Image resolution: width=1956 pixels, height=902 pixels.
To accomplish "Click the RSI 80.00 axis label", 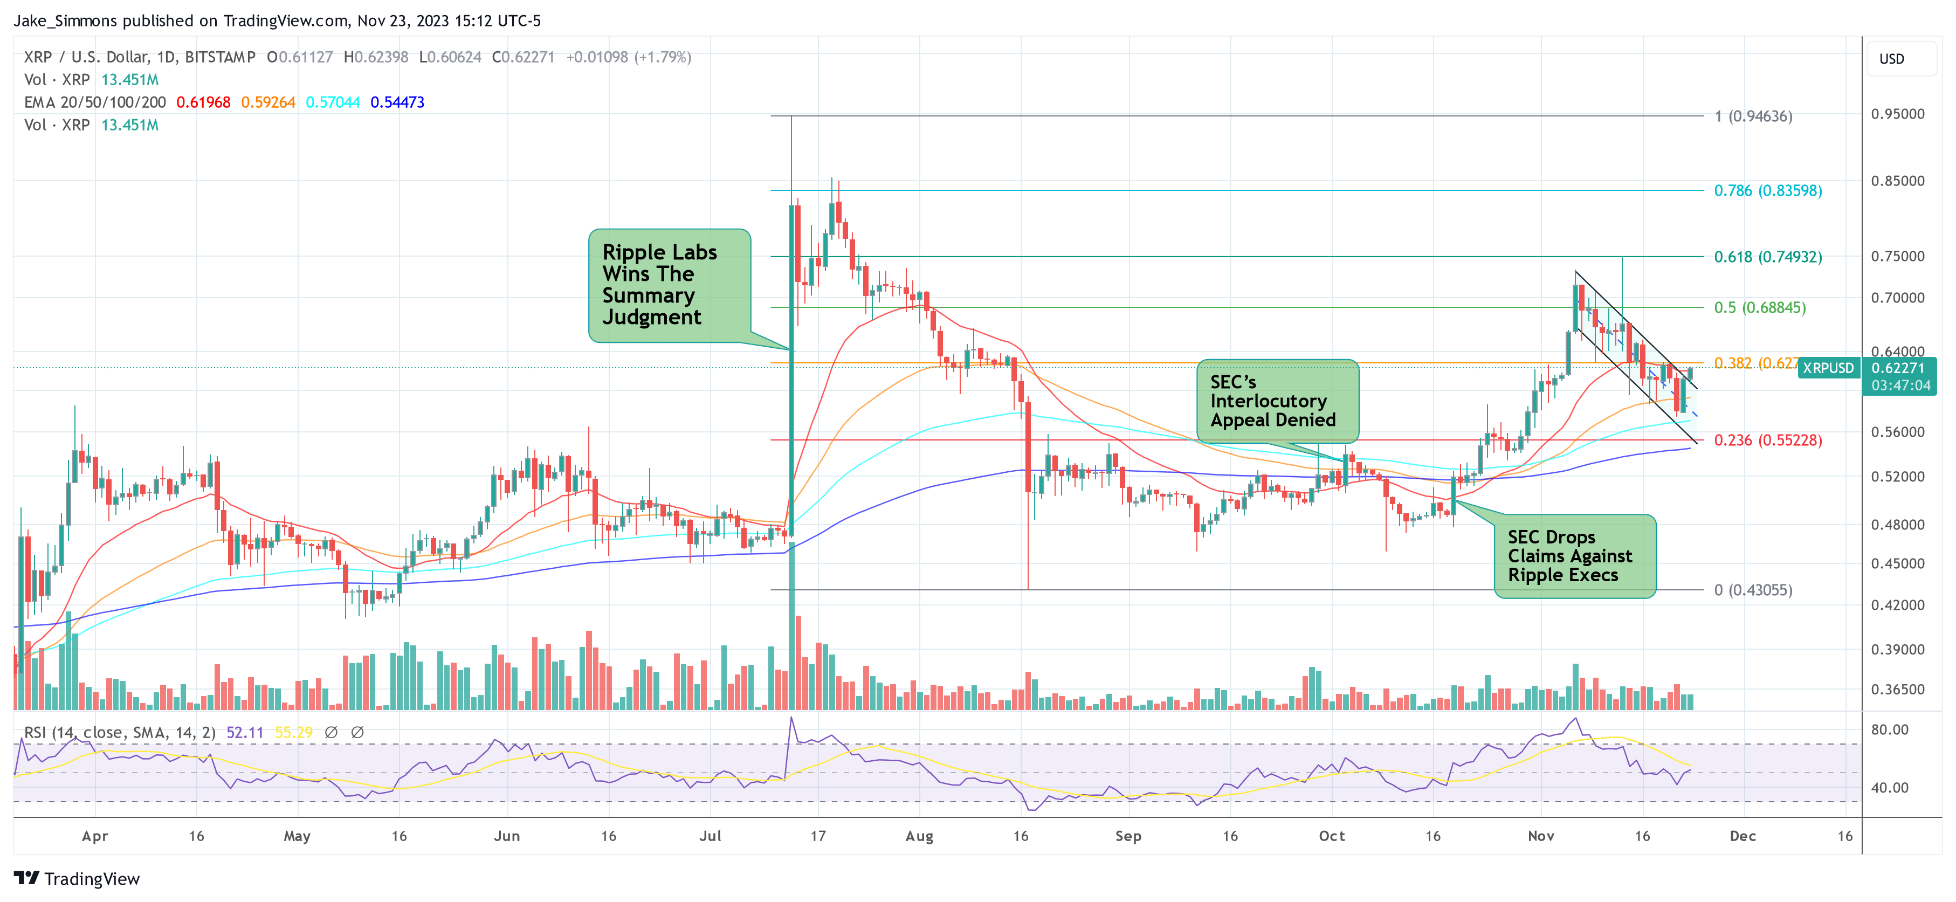I will coord(1889,729).
